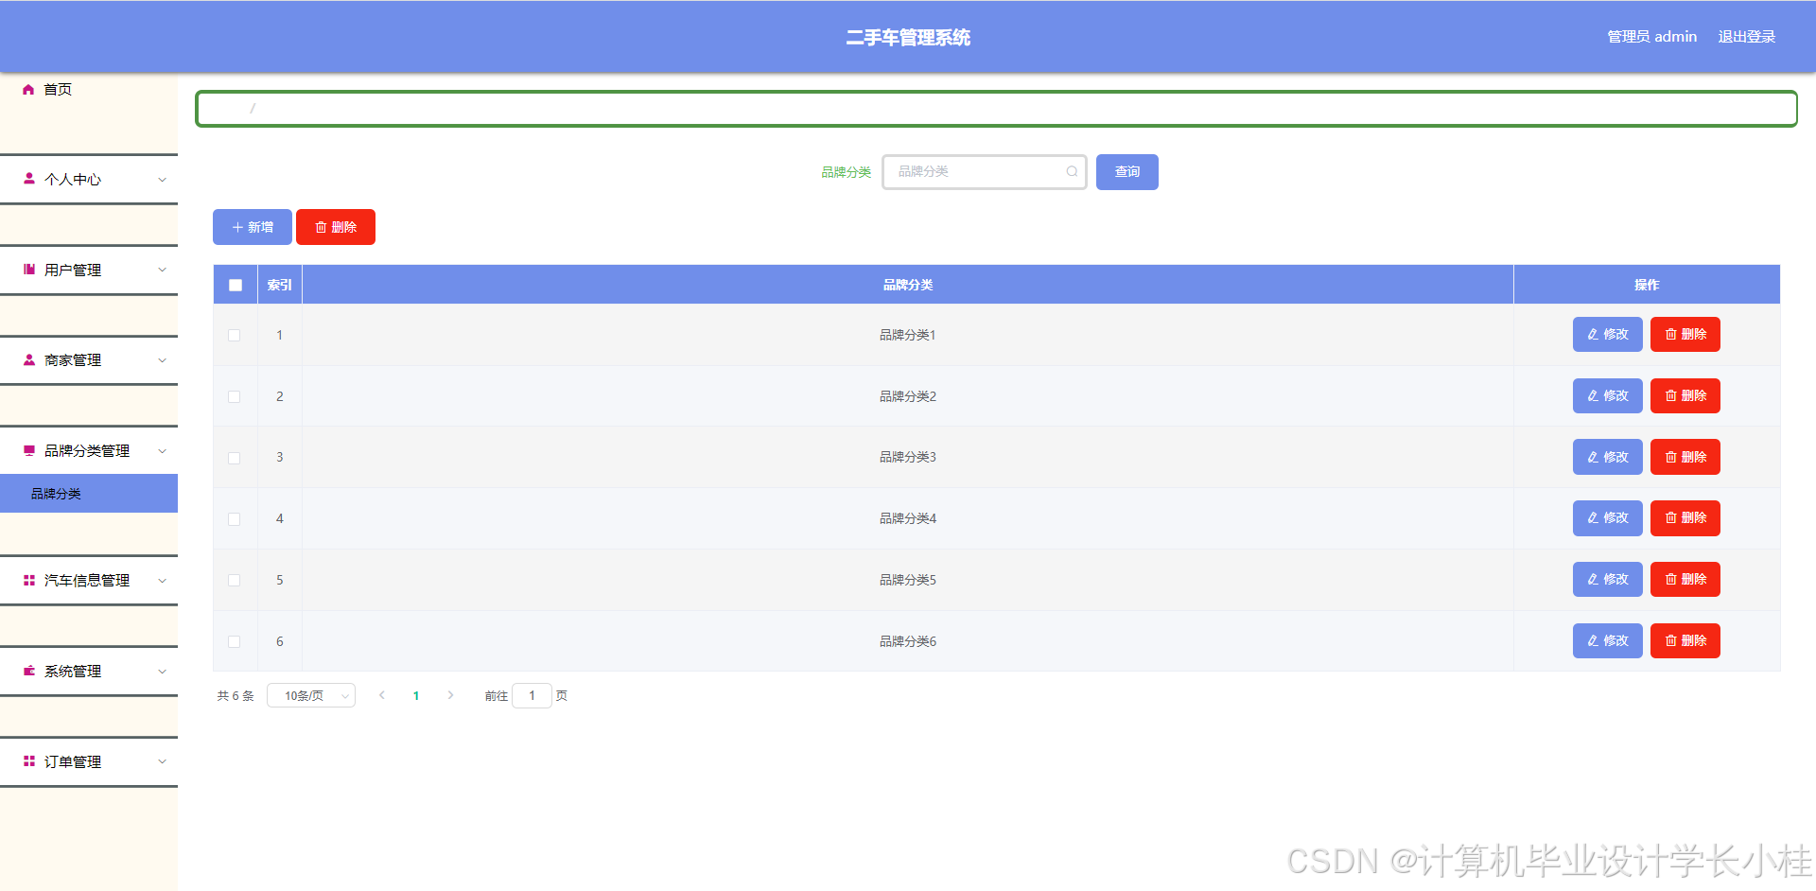Click the 订单管理 grid icon
The image size is (1816, 891).
point(27,761)
